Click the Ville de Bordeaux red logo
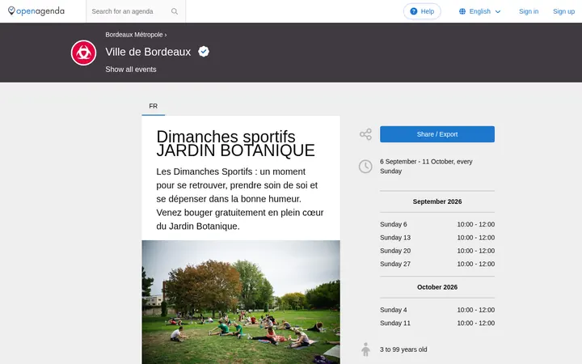This screenshot has width=582, height=364. tap(83, 53)
